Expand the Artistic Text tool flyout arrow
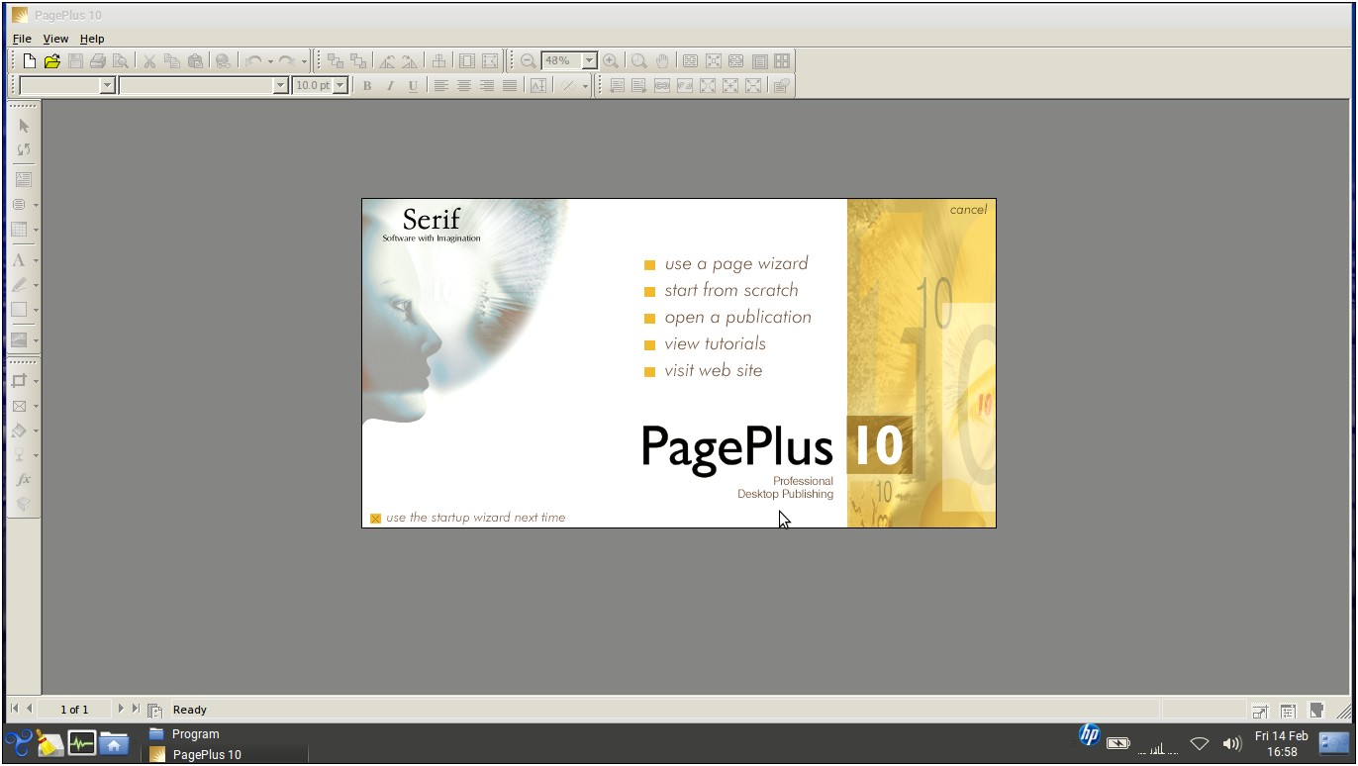Viewport: 1358px width, 766px height. pyautogui.click(x=36, y=261)
